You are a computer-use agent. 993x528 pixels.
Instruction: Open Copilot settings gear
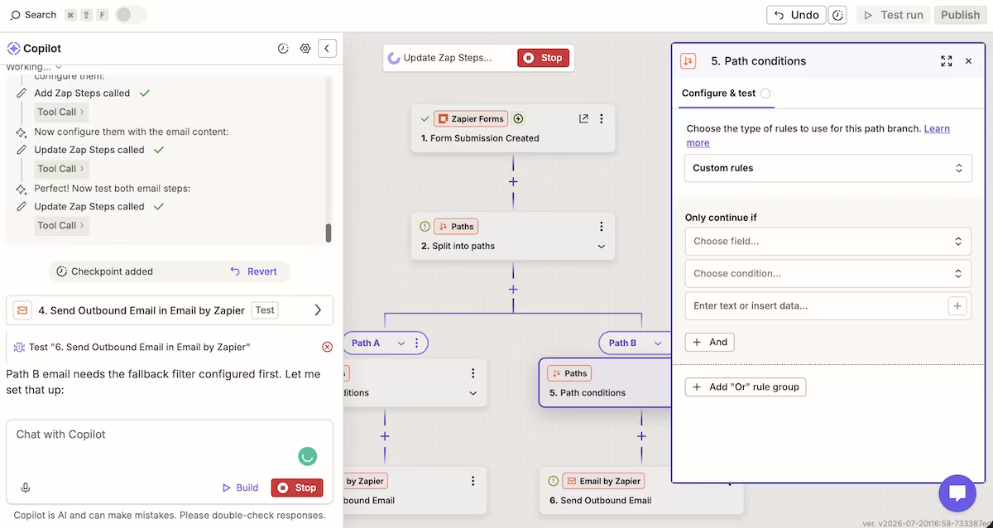pyautogui.click(x=305, y=49)
